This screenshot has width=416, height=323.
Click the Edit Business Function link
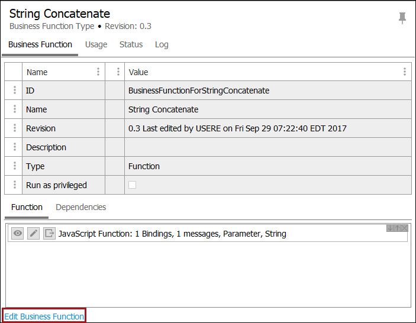click(x=44, y=316)
